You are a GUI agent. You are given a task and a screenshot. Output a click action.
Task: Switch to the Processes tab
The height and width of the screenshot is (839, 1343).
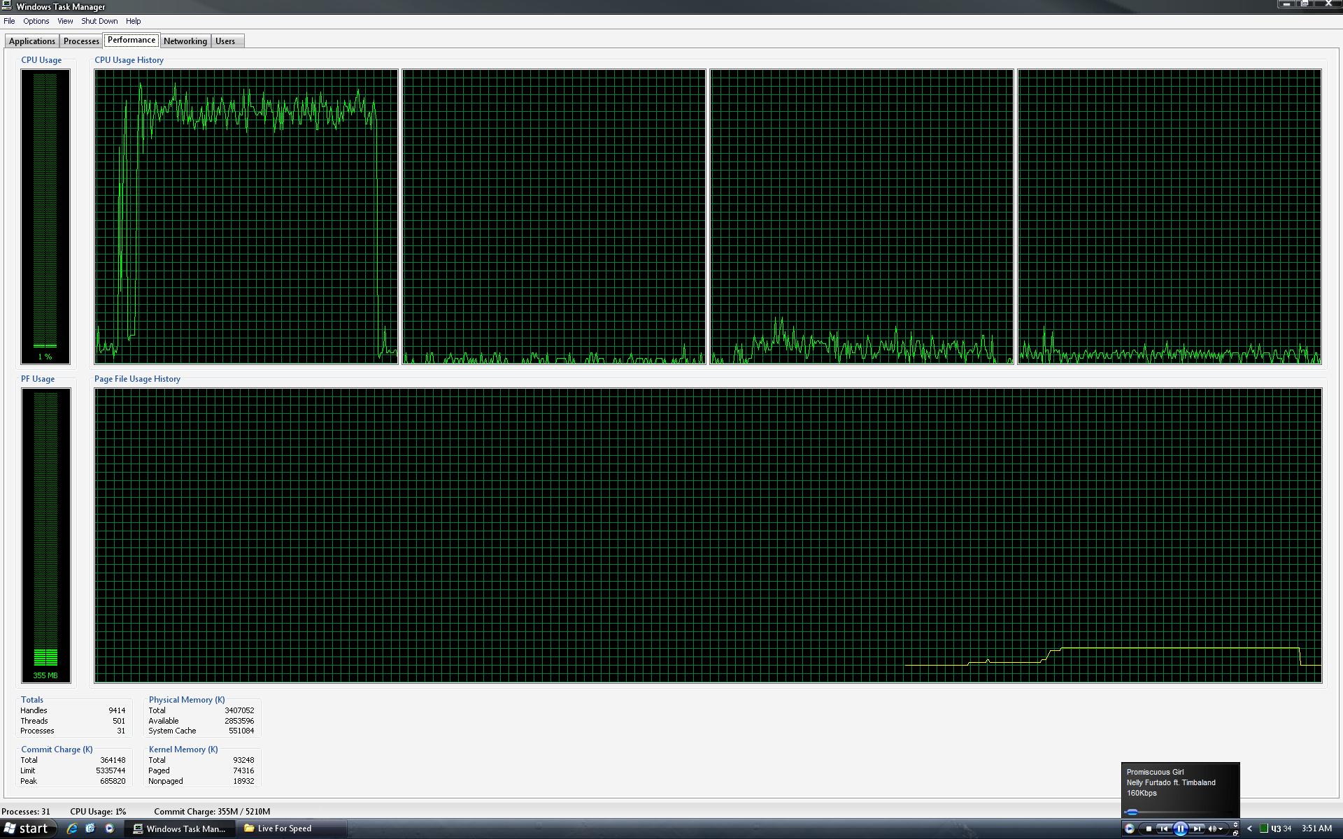pos(81,41)
